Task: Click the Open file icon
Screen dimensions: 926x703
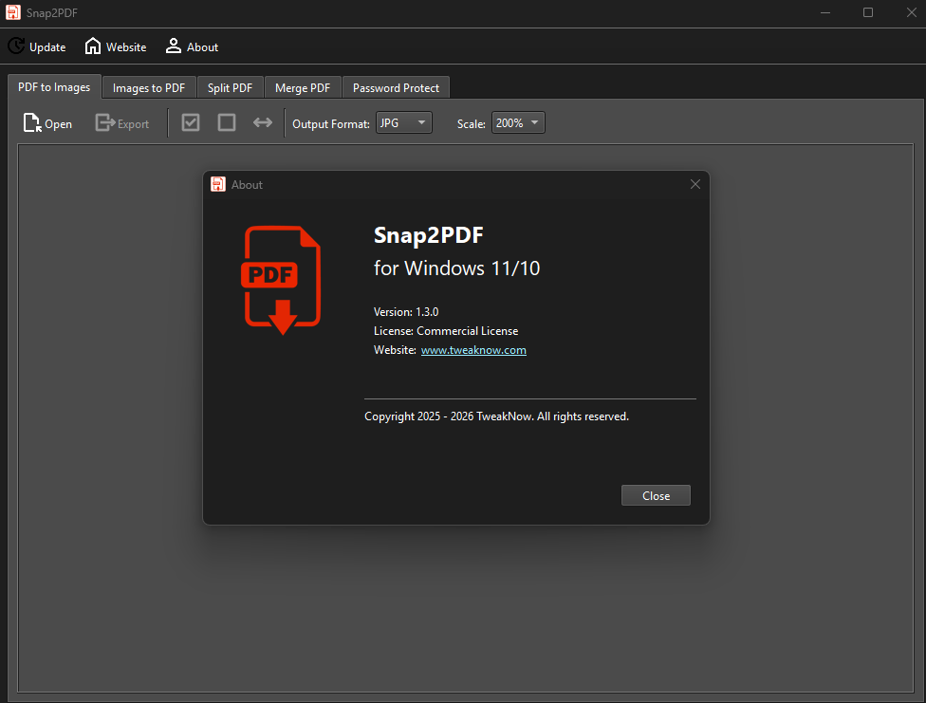Action: coord(32,123)
